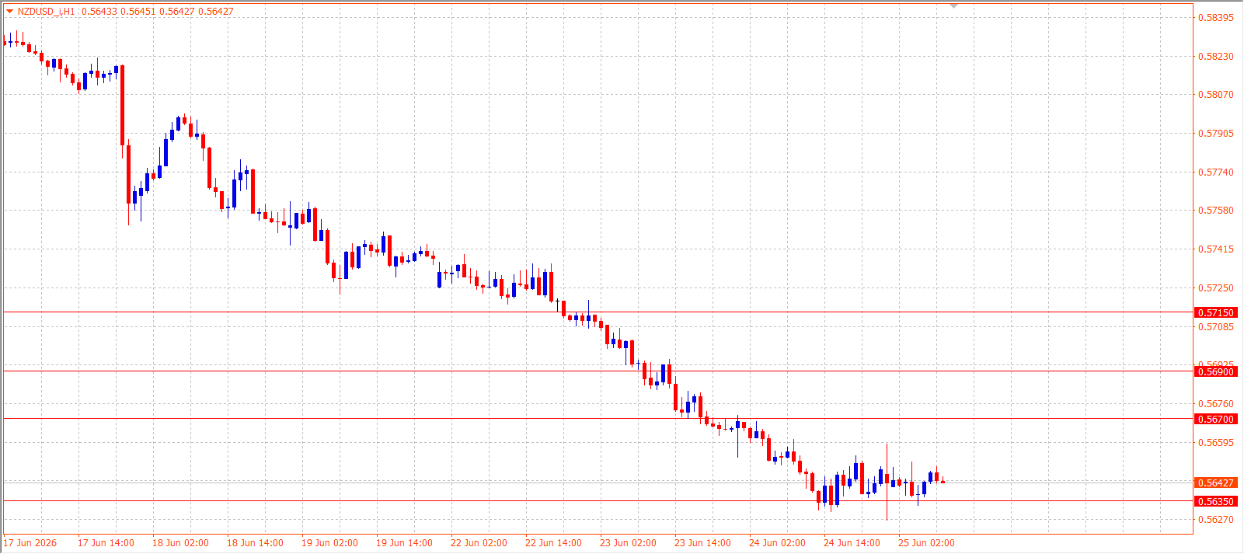
Task: Click the 17 Jun 2026 date label
Action: [30, 543]
